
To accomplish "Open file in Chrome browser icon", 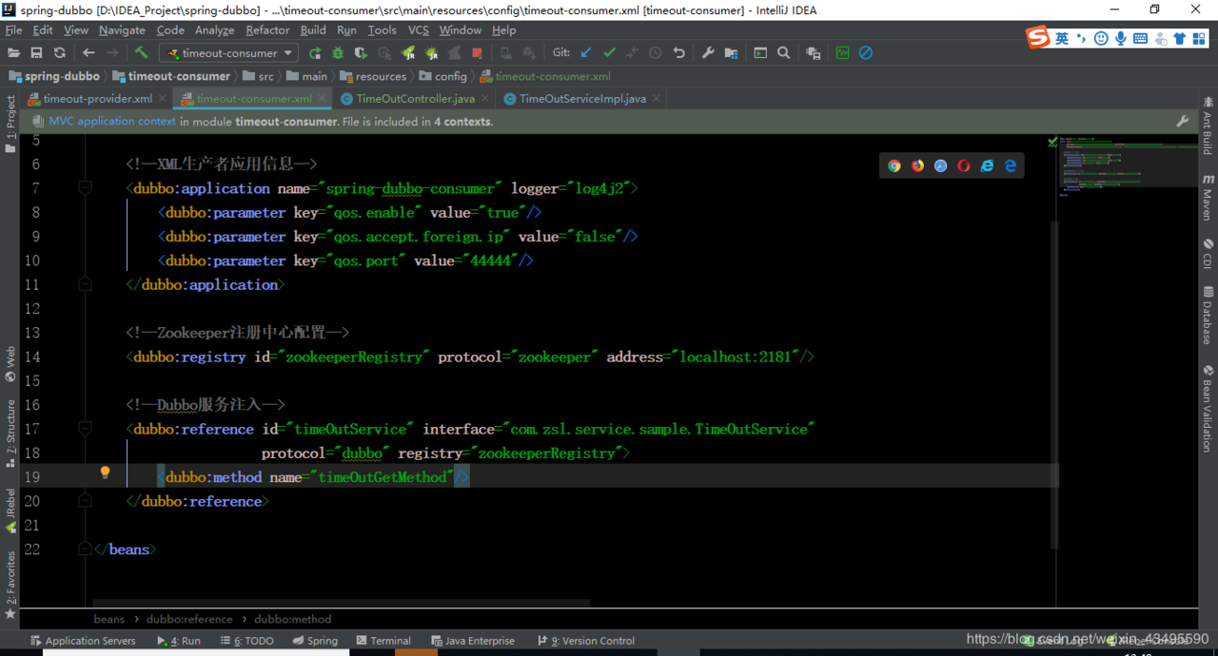I will click(894, 165).
